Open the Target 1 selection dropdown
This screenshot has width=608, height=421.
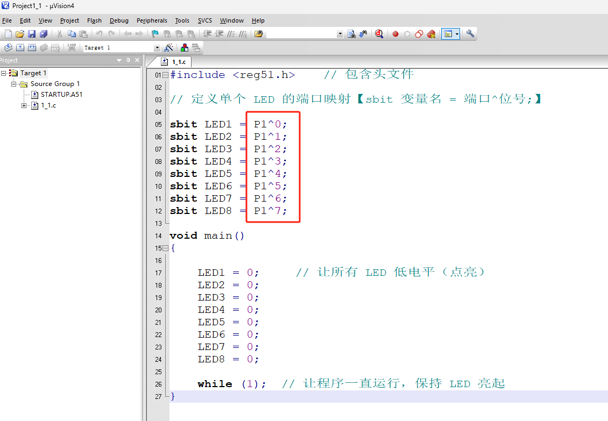[x=157, y=48]
